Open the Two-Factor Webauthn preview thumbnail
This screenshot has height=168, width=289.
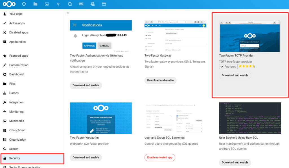[x=101, y=118]
